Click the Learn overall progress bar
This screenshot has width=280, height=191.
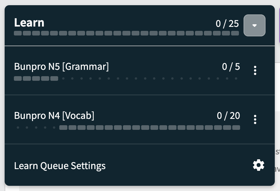pyautogui.click(x=126, y=33)
